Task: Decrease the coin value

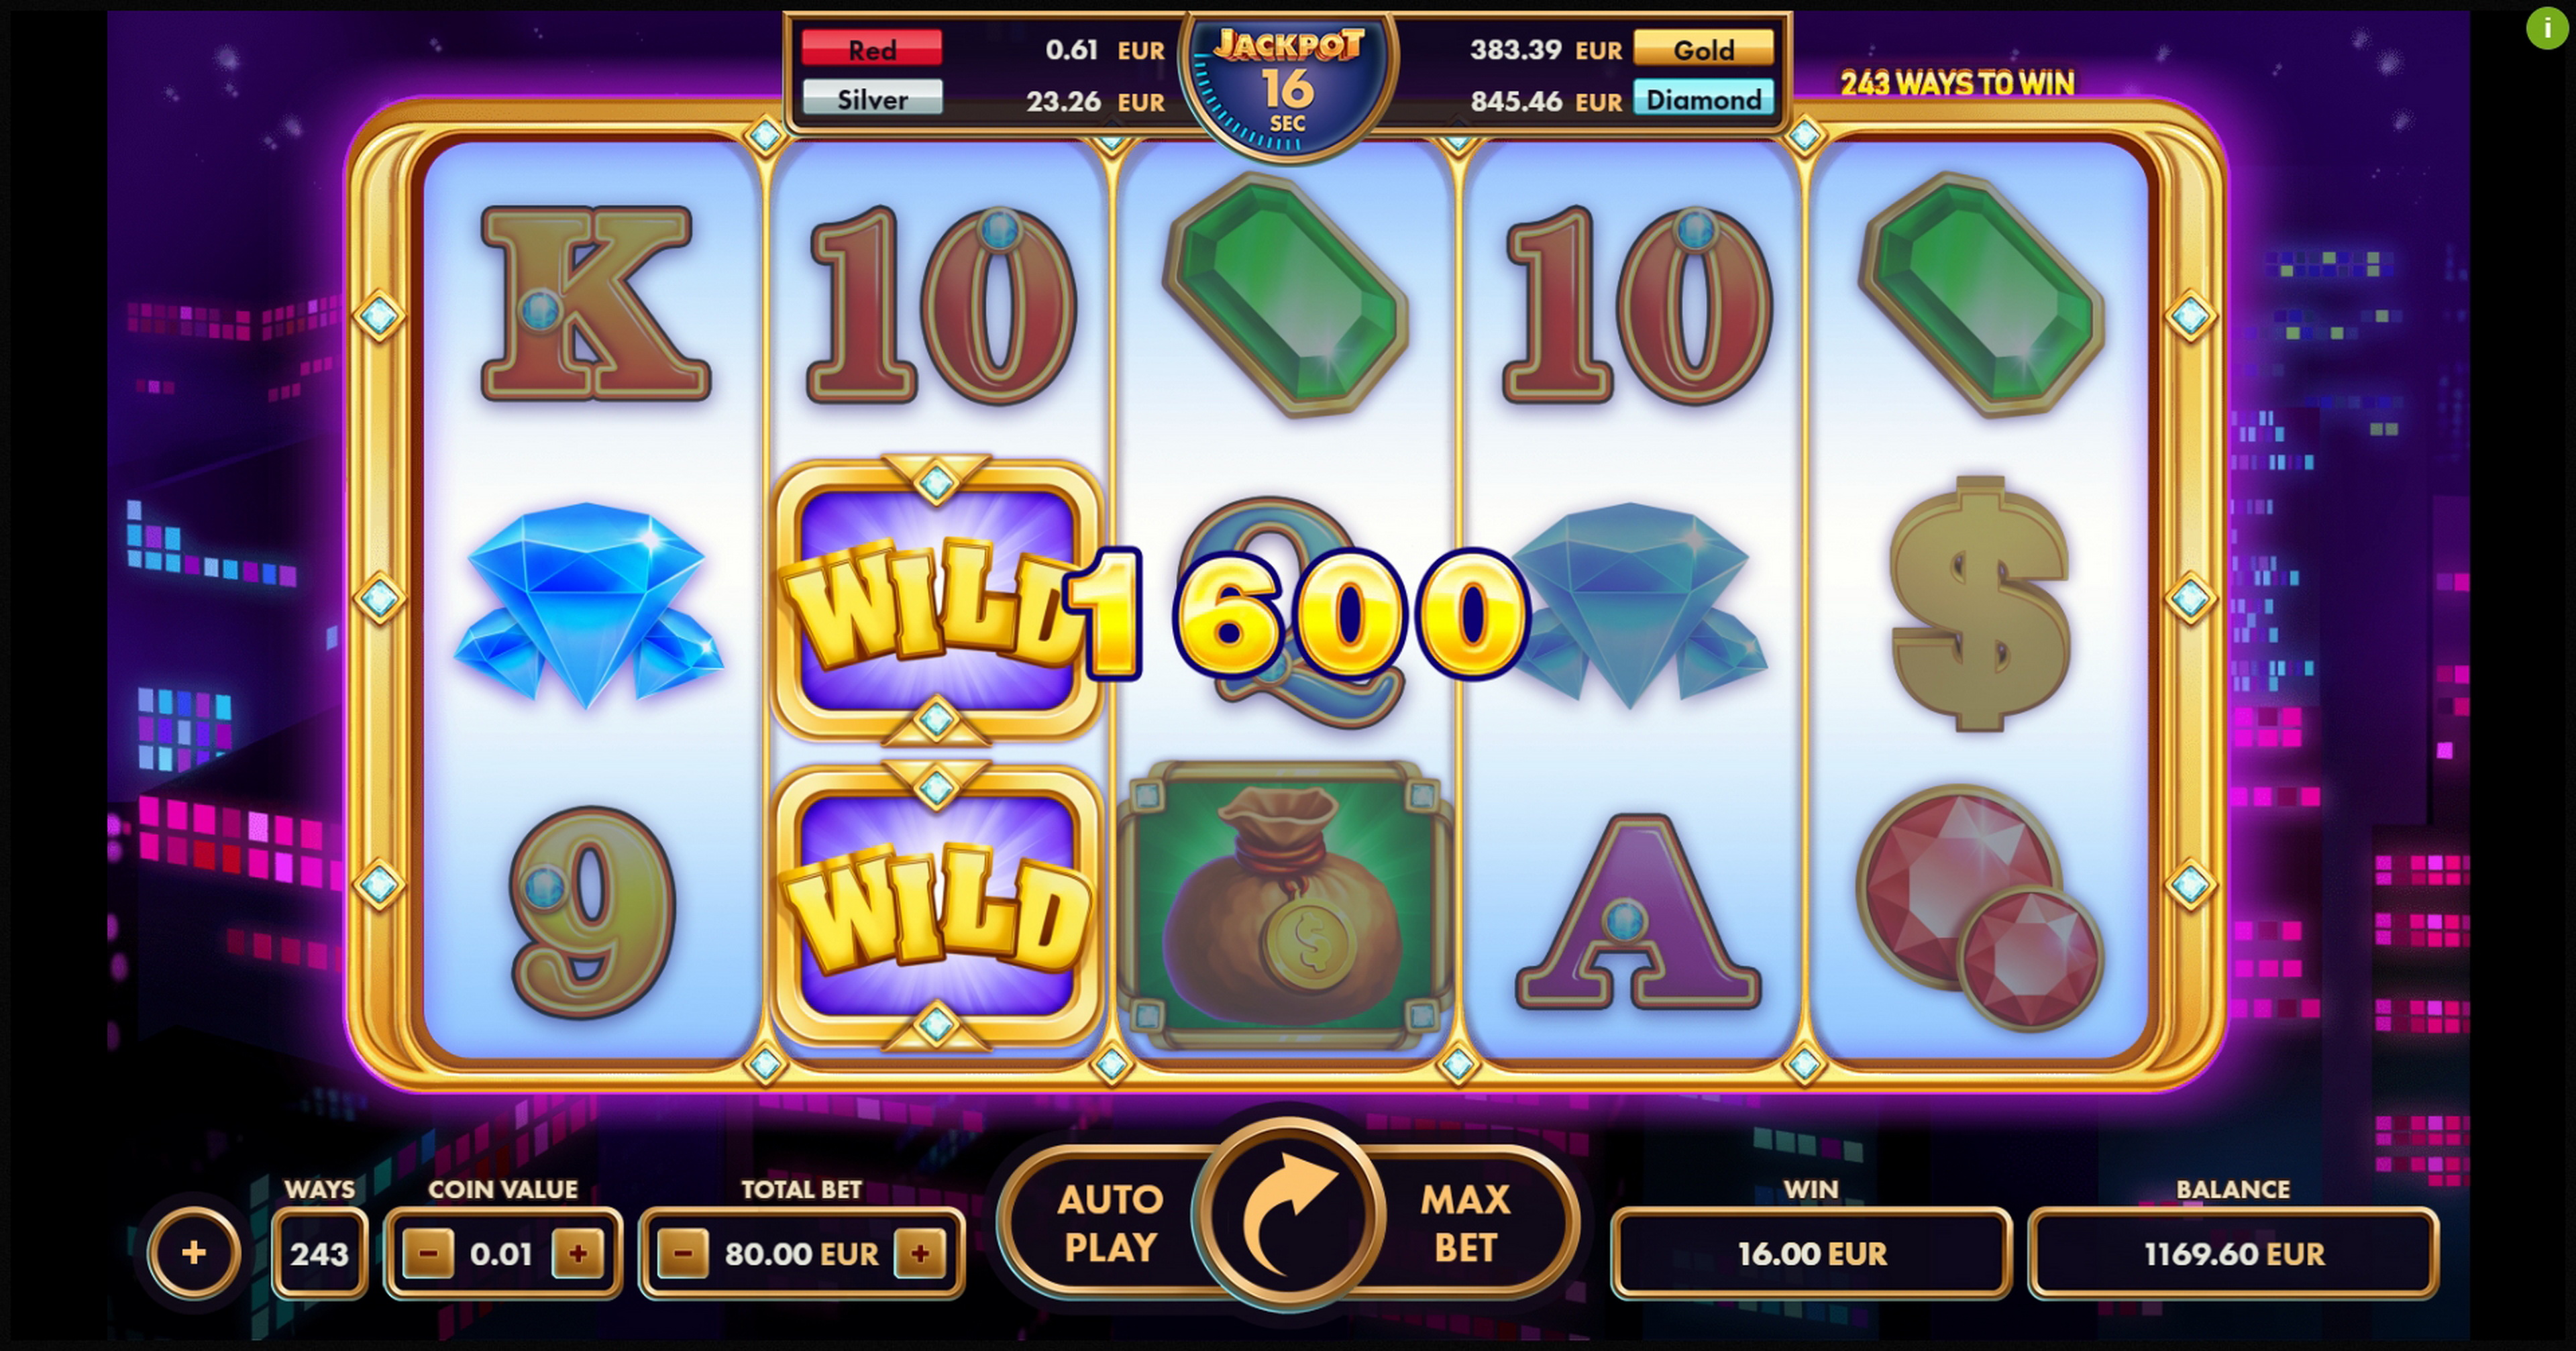Action: (428, 1253)
